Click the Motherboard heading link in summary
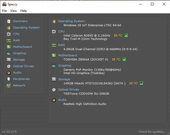Image resolution: width=170 pixels, height=135 pixels. pyautogui.click(x=67, y=55)
